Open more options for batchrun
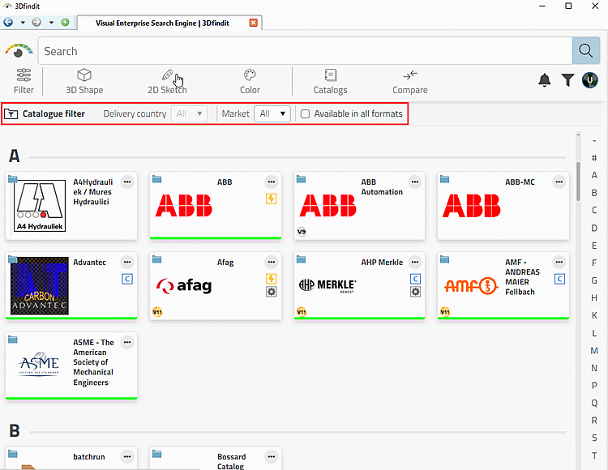The width and height of the screenshot is (608, 470). pos(127,457)
